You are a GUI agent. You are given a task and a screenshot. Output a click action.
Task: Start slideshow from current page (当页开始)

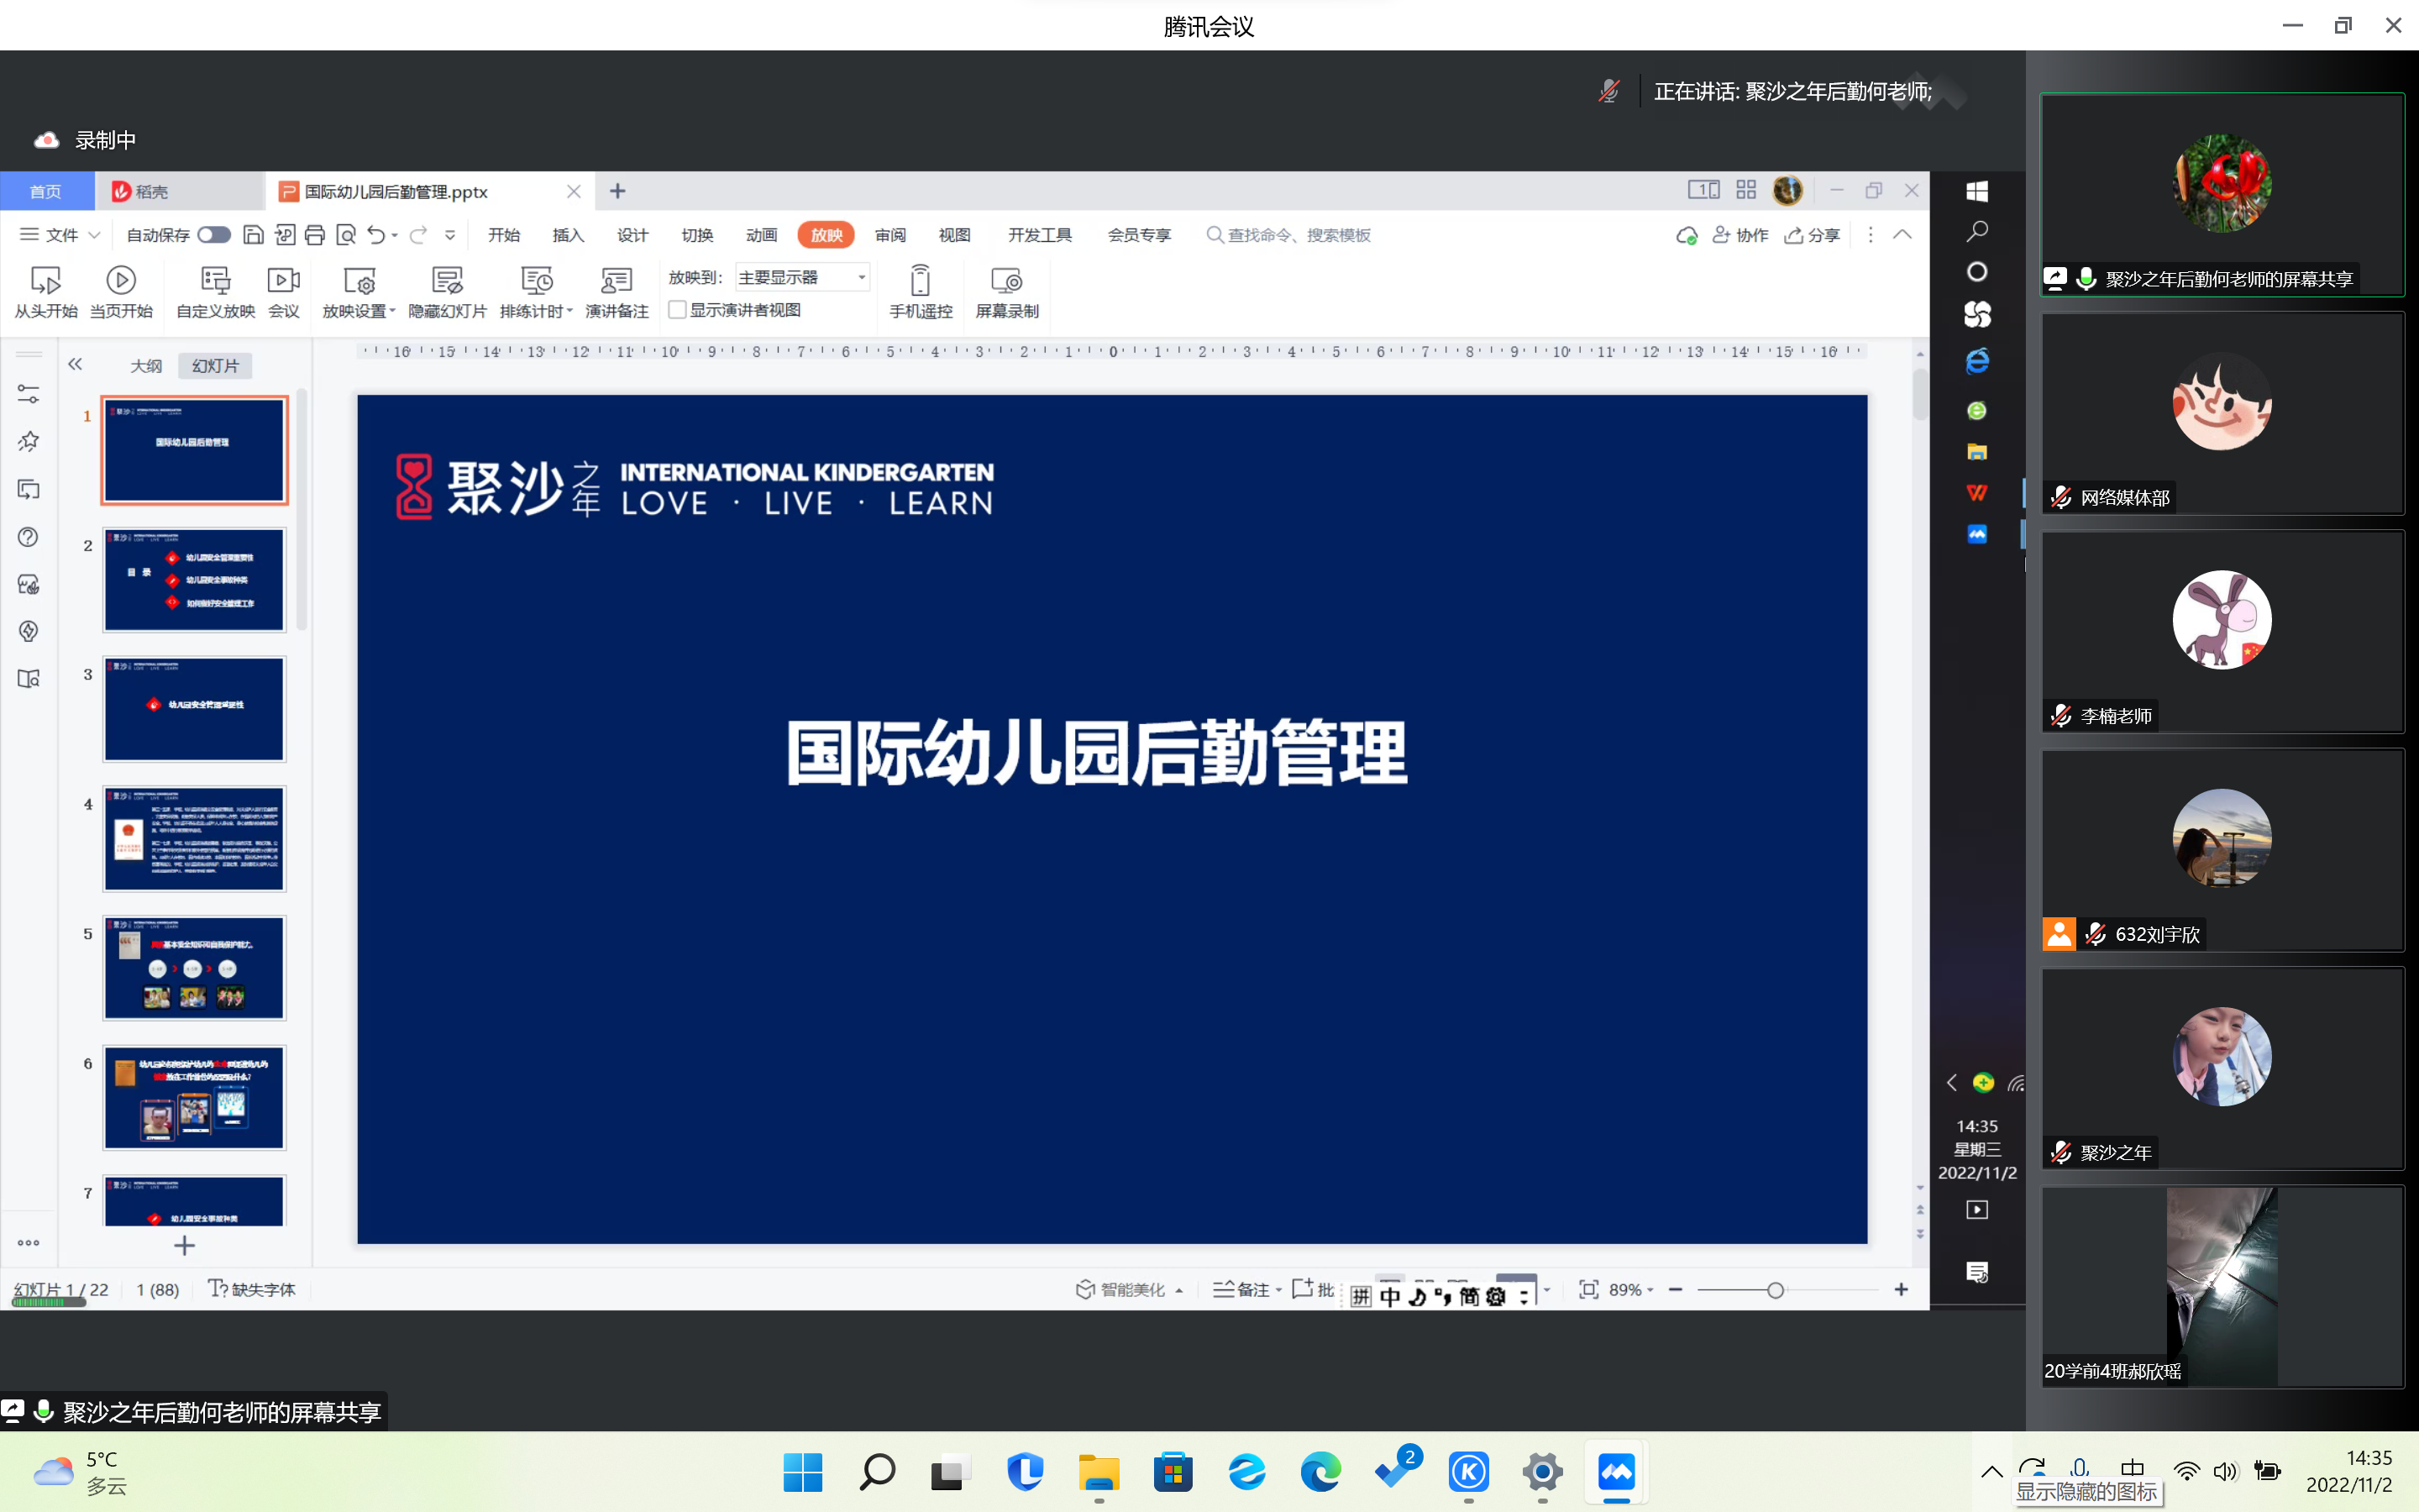[x=121, y=281]
